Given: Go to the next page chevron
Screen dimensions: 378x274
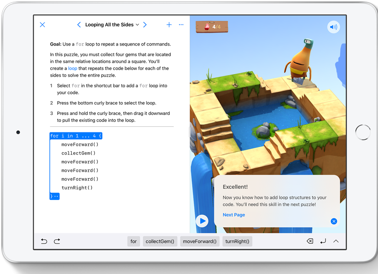Looking at the screenshot, I should pyautogui.click(x=145, y=25).
